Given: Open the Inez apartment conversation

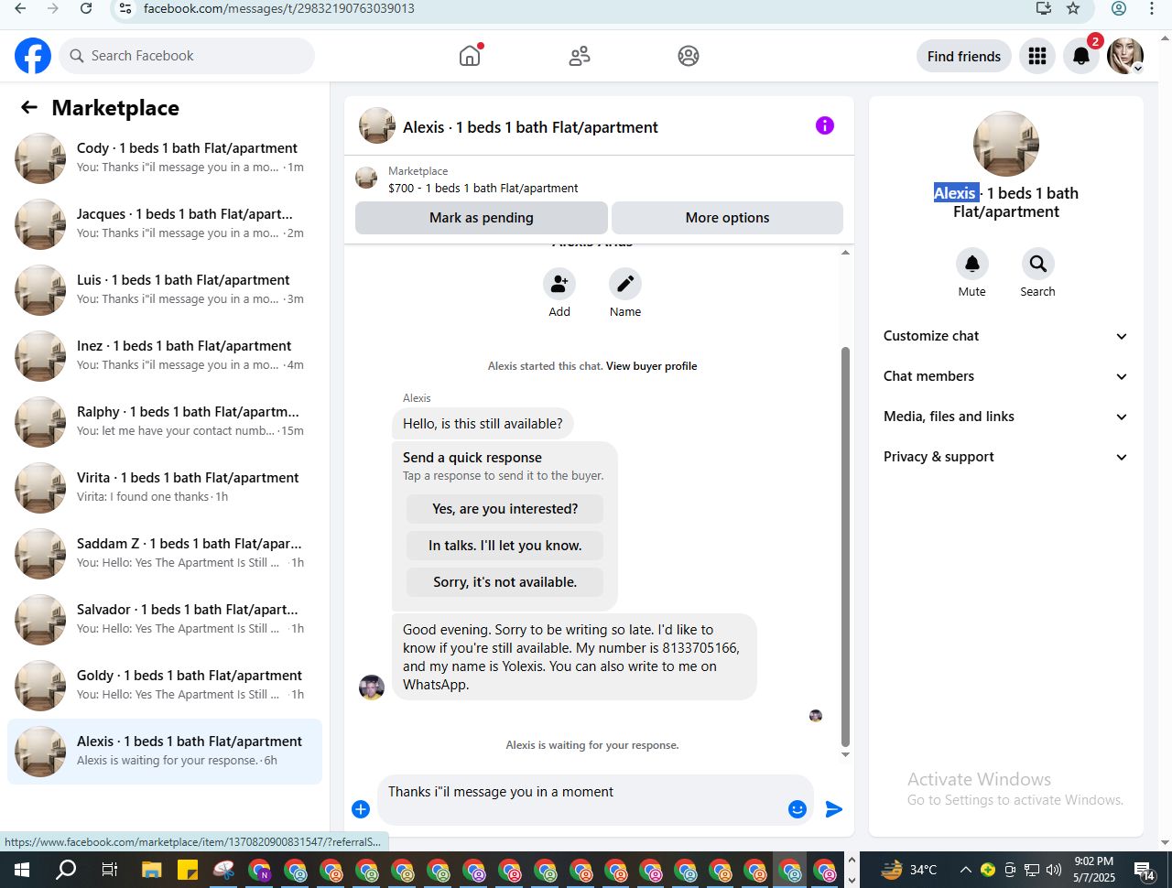Looking at the screenshot, I should pos(165,356).
